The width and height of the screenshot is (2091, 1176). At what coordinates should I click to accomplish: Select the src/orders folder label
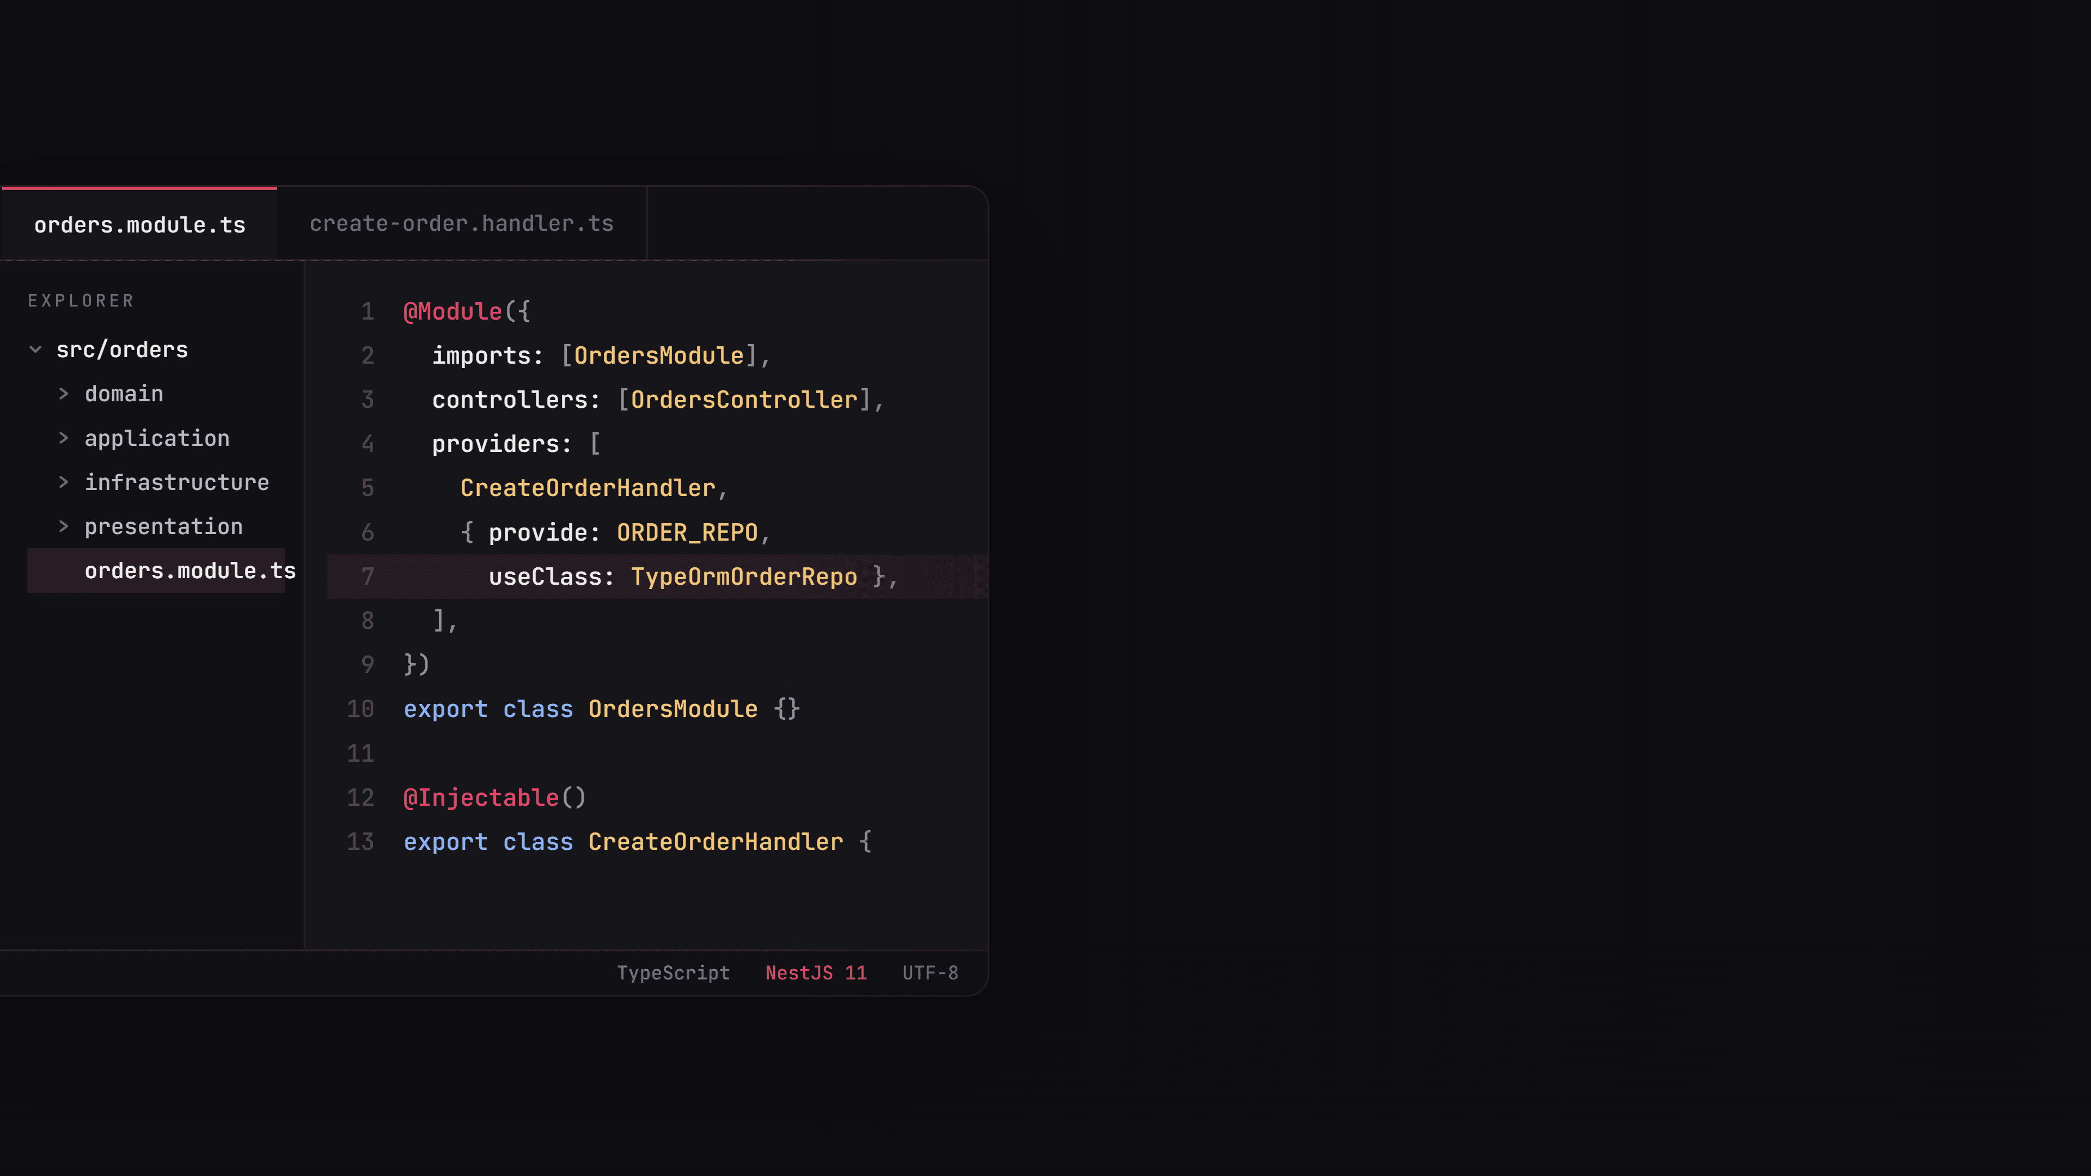[x=122, y=350]
